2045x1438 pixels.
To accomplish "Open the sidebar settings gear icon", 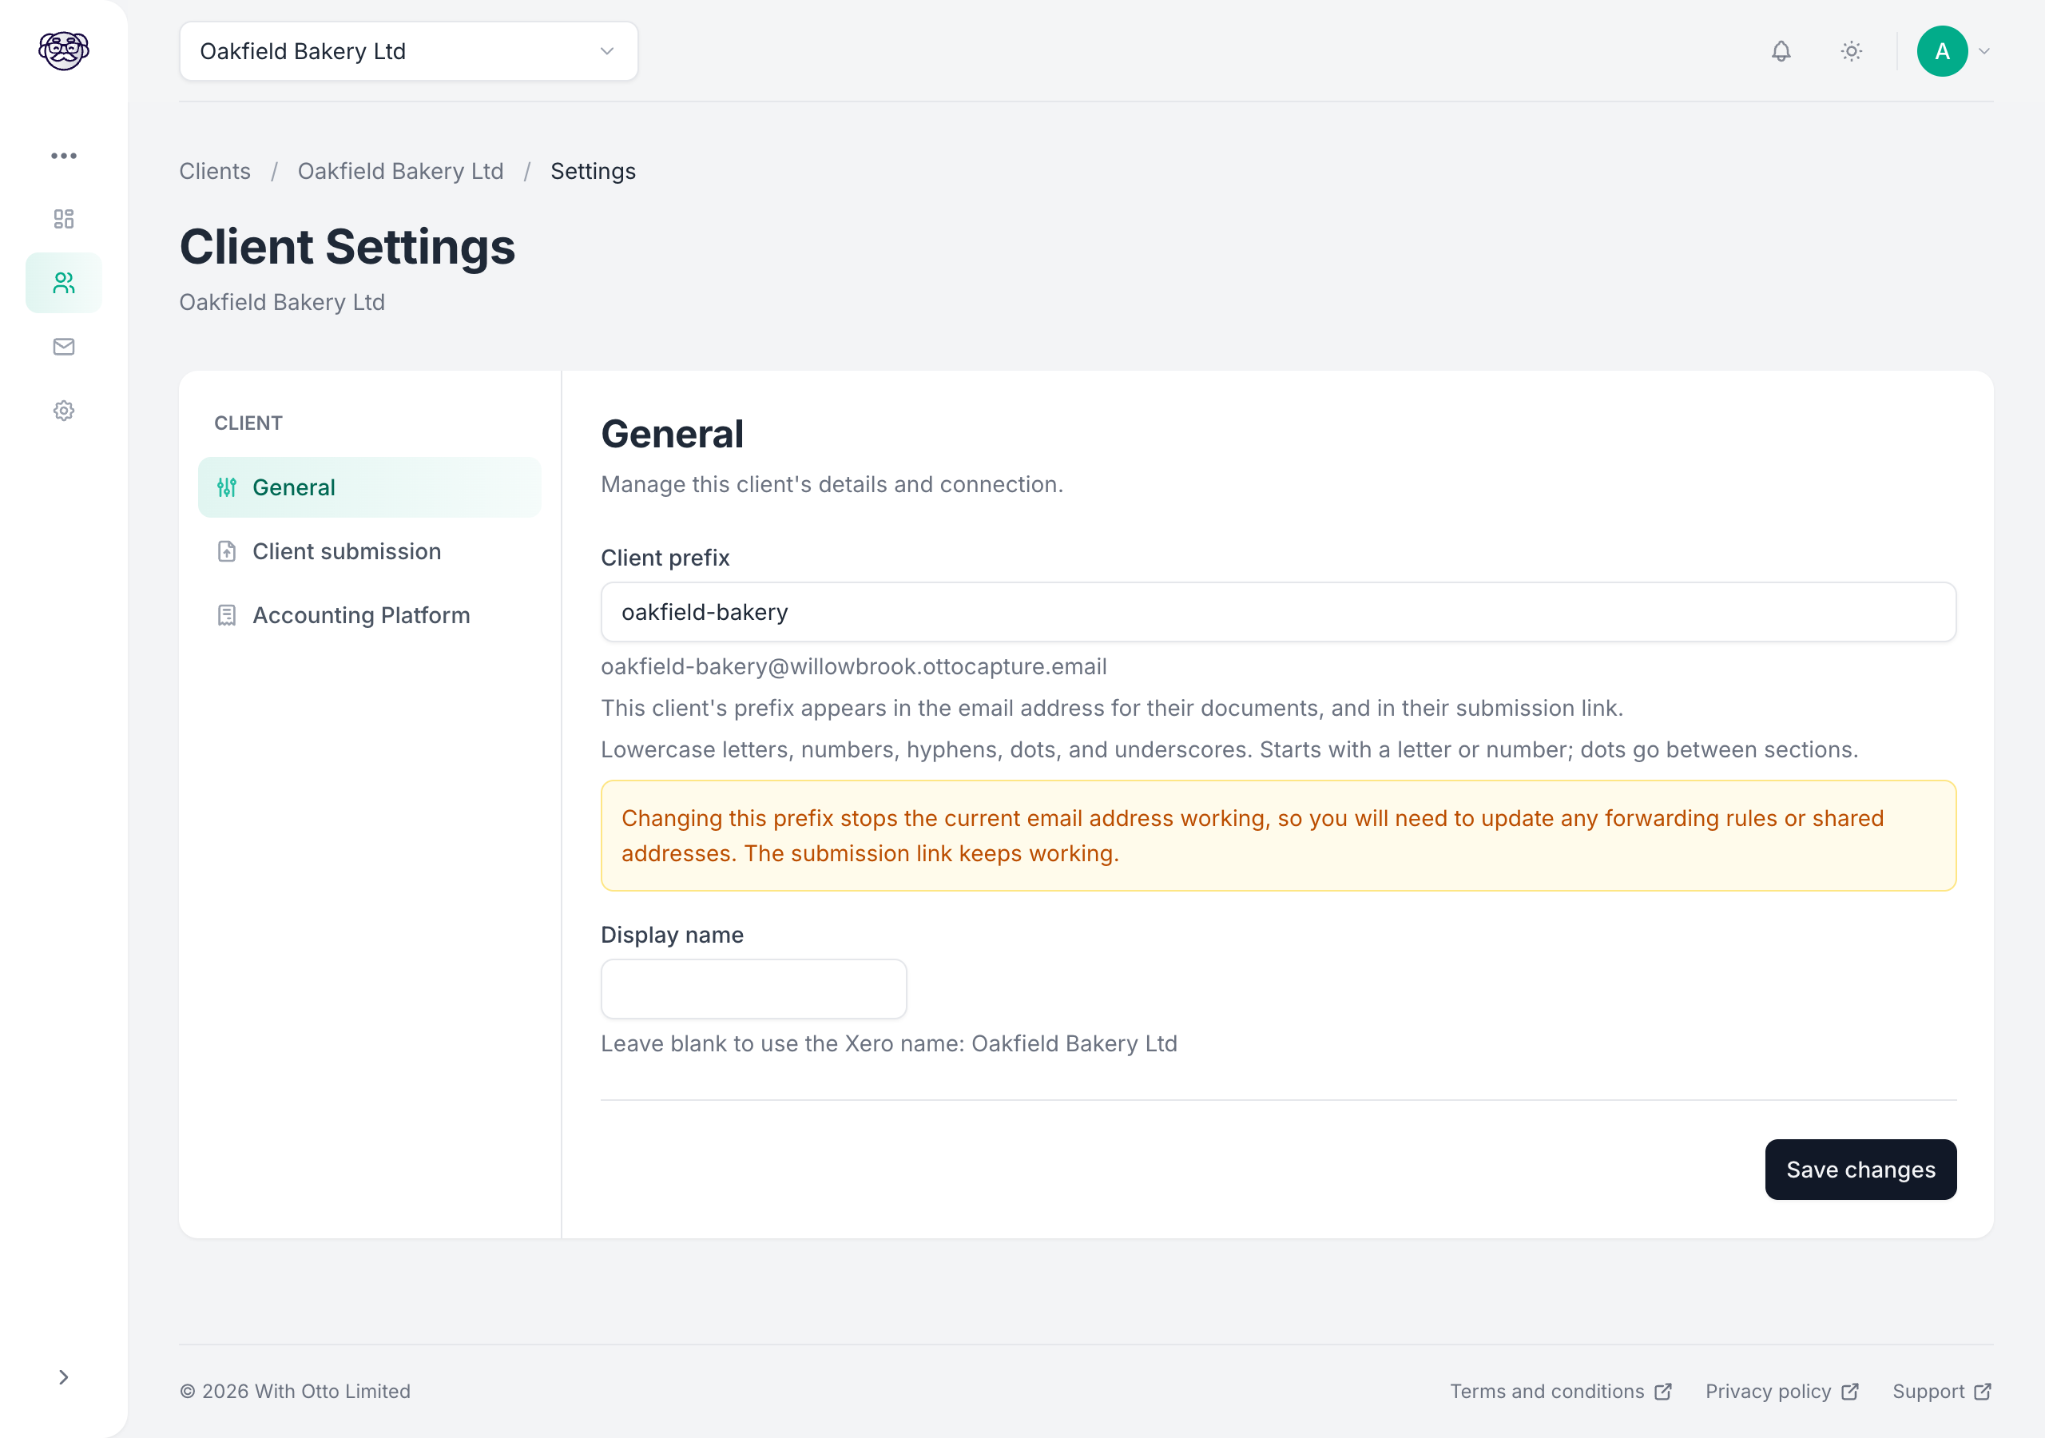I will click(x=63, y=411).
